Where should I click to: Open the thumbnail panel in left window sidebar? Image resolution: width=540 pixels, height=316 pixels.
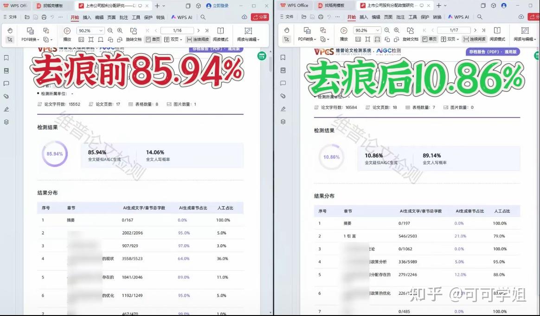6,71
